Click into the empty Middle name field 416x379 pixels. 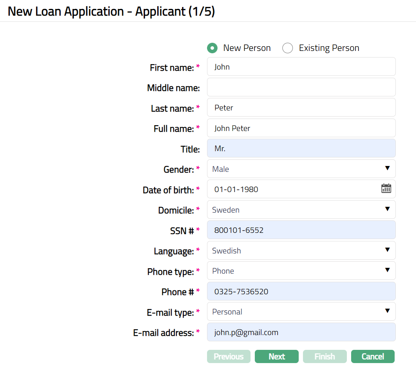click(x=301, y=87)
